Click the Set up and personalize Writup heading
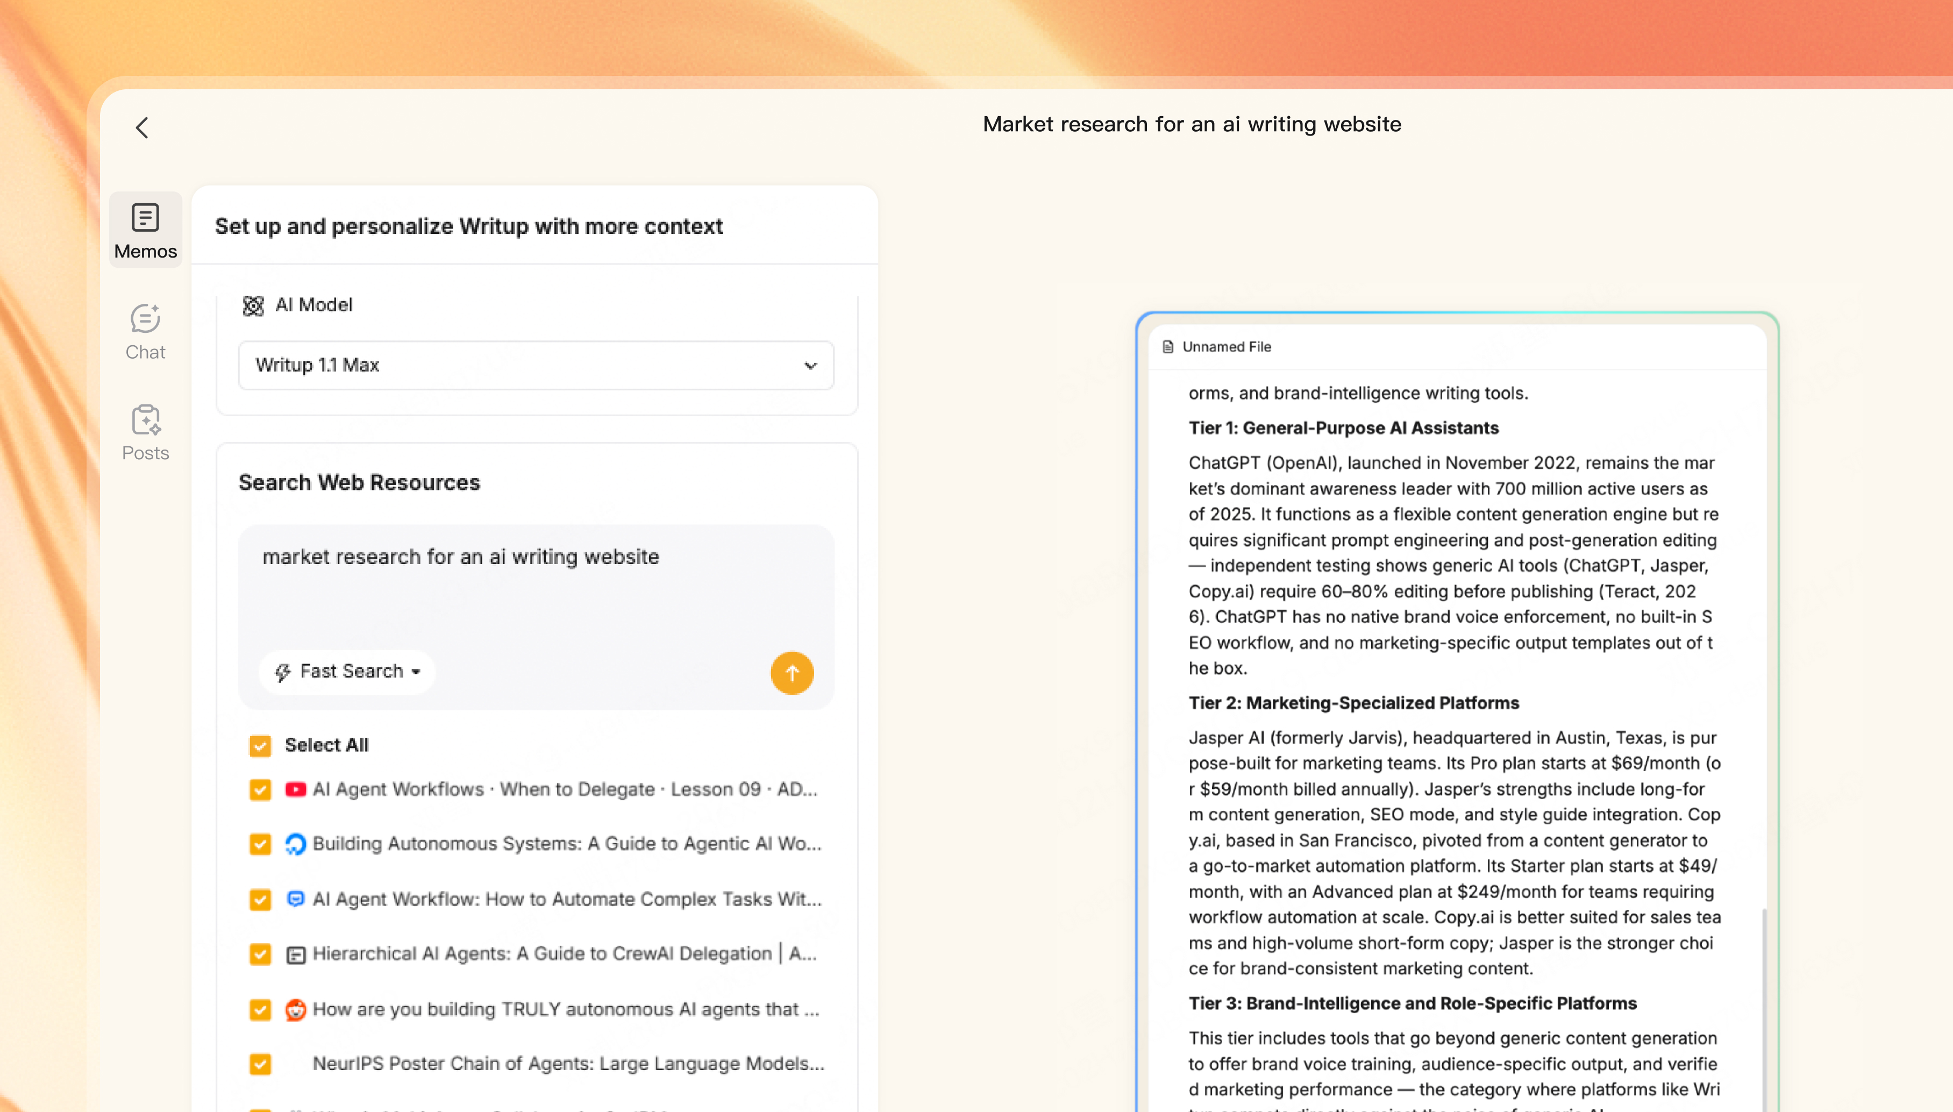This screenshot has height=1112, width=1953. click(x=468, y=226)
